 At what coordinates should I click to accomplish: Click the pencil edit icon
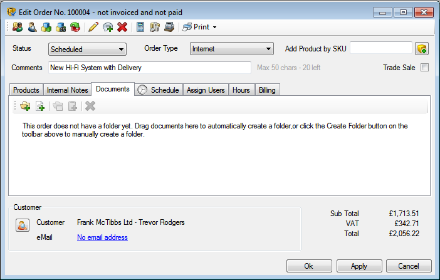(x=93, y=27)
